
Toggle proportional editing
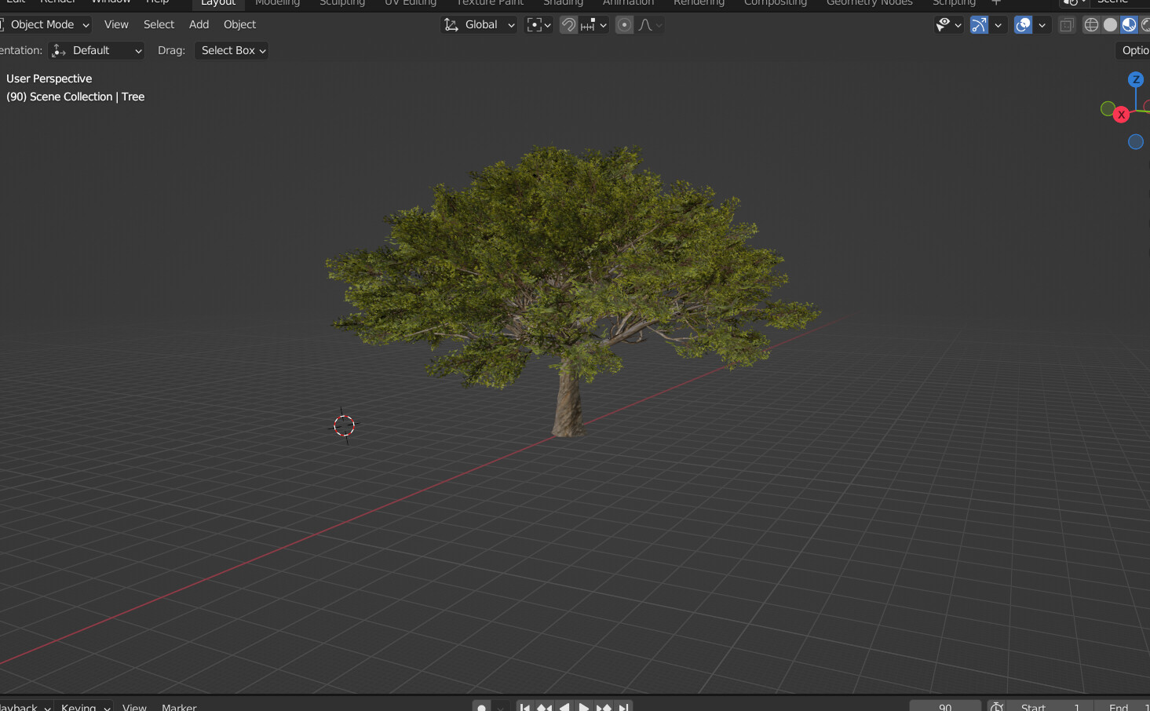(x=624, y=24)
